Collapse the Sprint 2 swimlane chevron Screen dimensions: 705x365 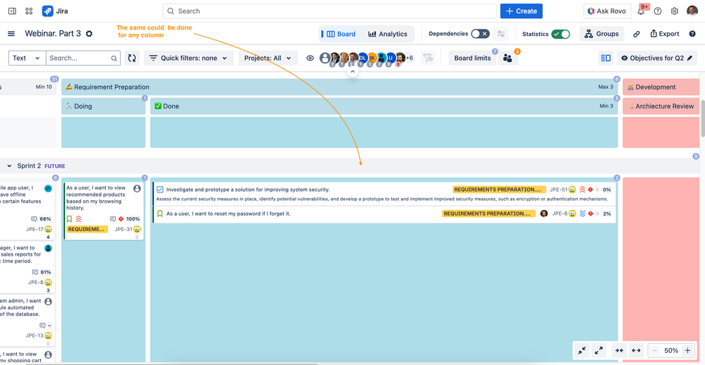click(x=9, y=166)
